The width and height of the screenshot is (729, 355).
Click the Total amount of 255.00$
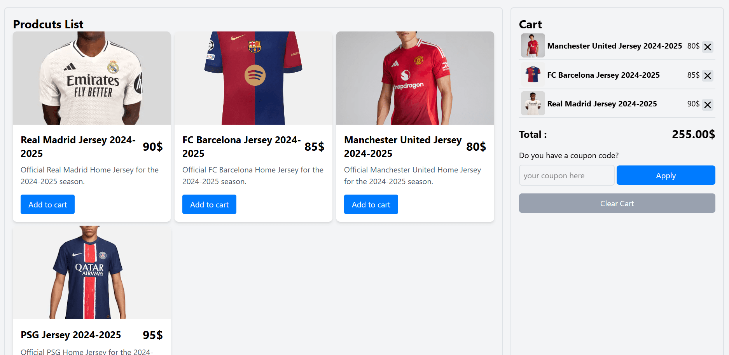coord(693,134)
